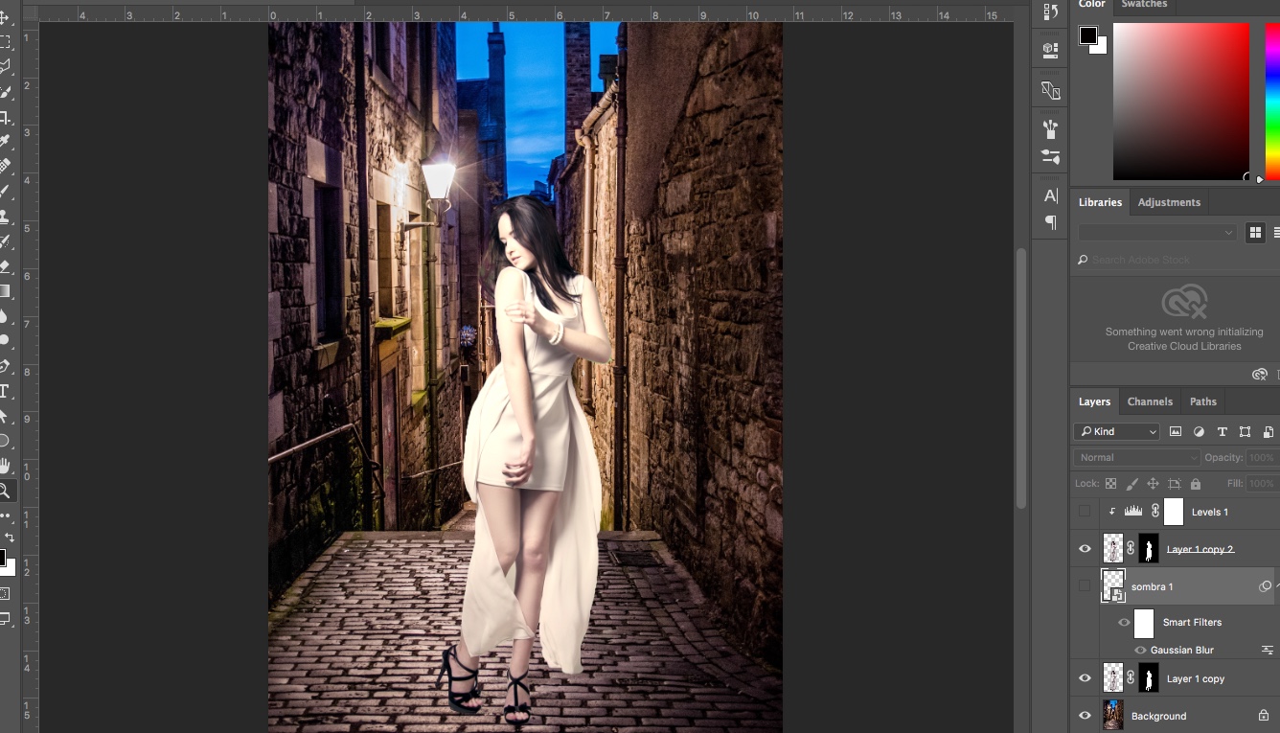Select the Move tool

4,18
